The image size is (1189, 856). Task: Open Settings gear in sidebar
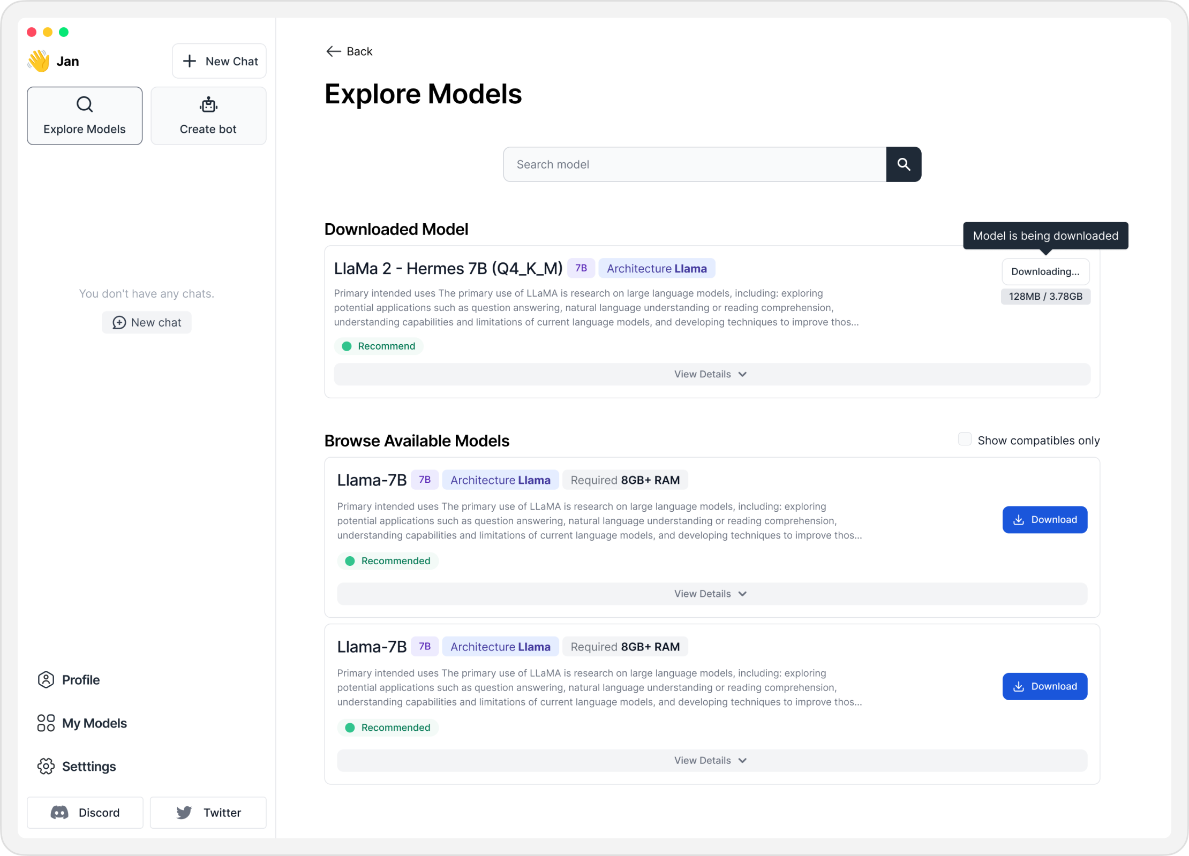click(46, 766)
